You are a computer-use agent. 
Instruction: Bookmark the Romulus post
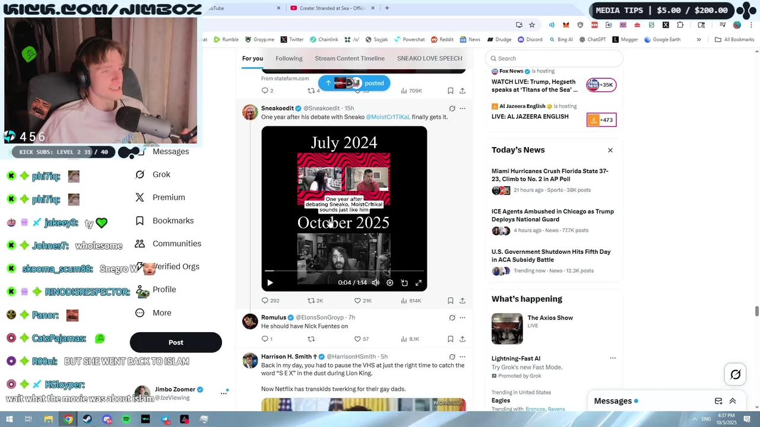(451, 339)
